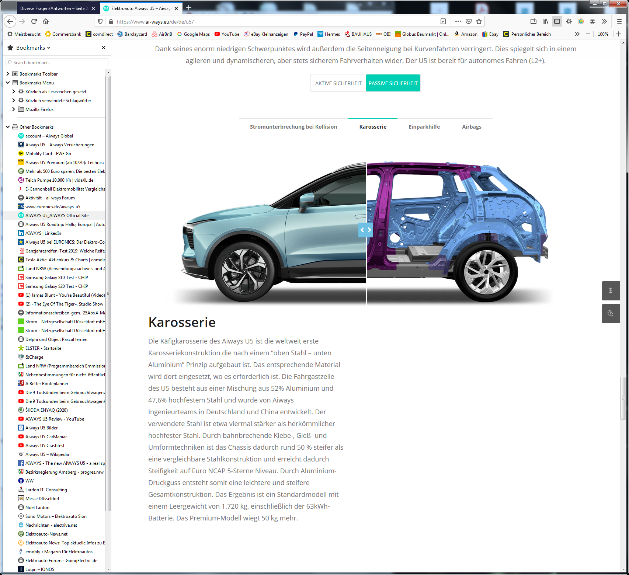Bookmark this page with star icon
This screenshot has height=575, width=629.
(479, 21)
